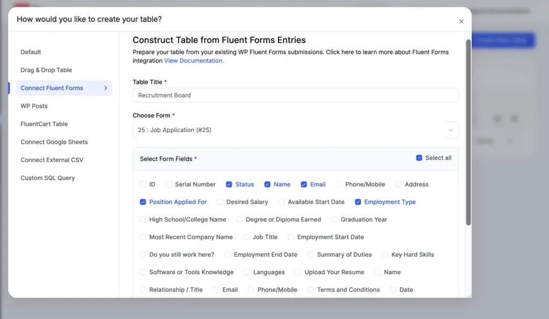The height and width of the screenshot is (319, 549).
Task: Open Custom SQL Query option
Action: (x=48, y=178)
